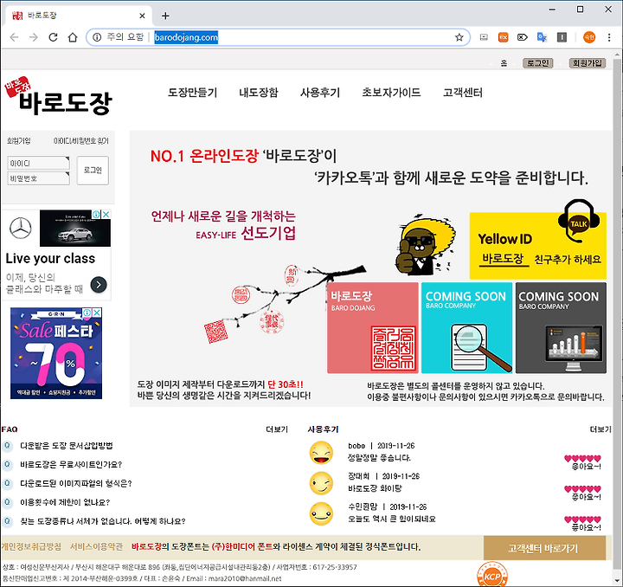Screen dimensions: 623x587
Task: Open 더보기 next to FAQ
Action: point(277,429)
